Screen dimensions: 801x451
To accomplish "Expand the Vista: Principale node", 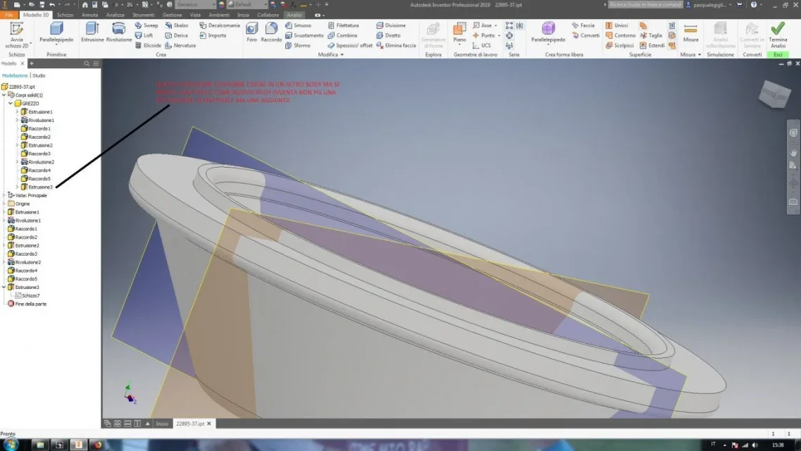I will coord(4,195).
